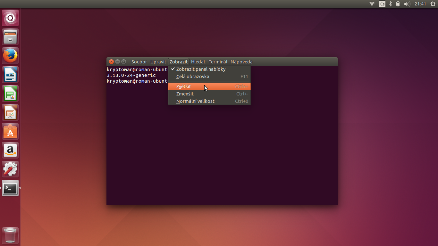Show the clock calendar at 21:41

click(x=420, y=4)
